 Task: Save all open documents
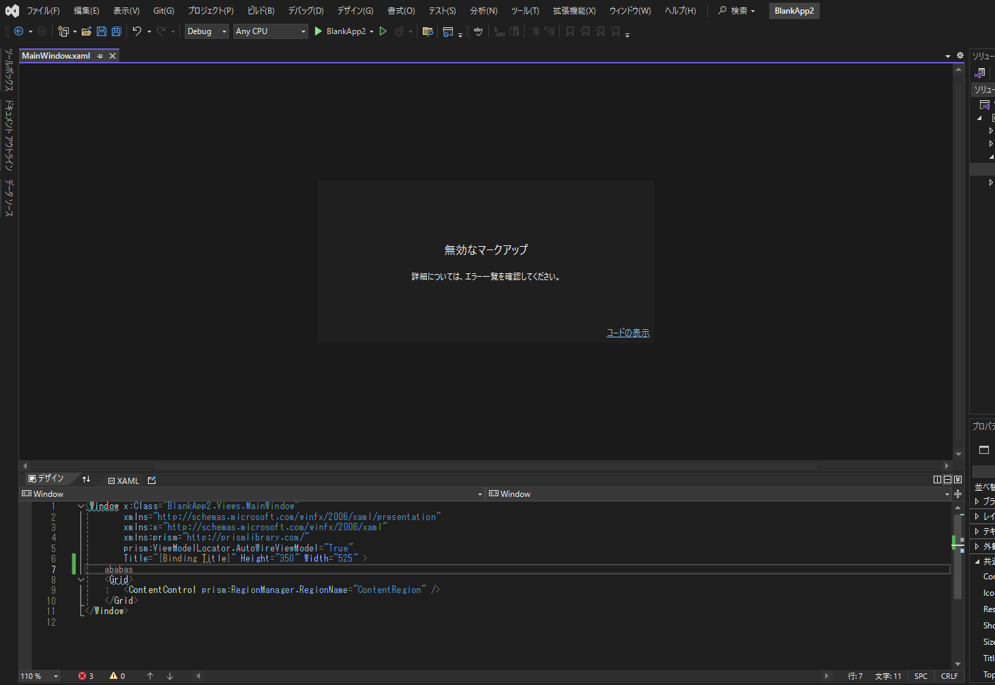tap(116, 31)
